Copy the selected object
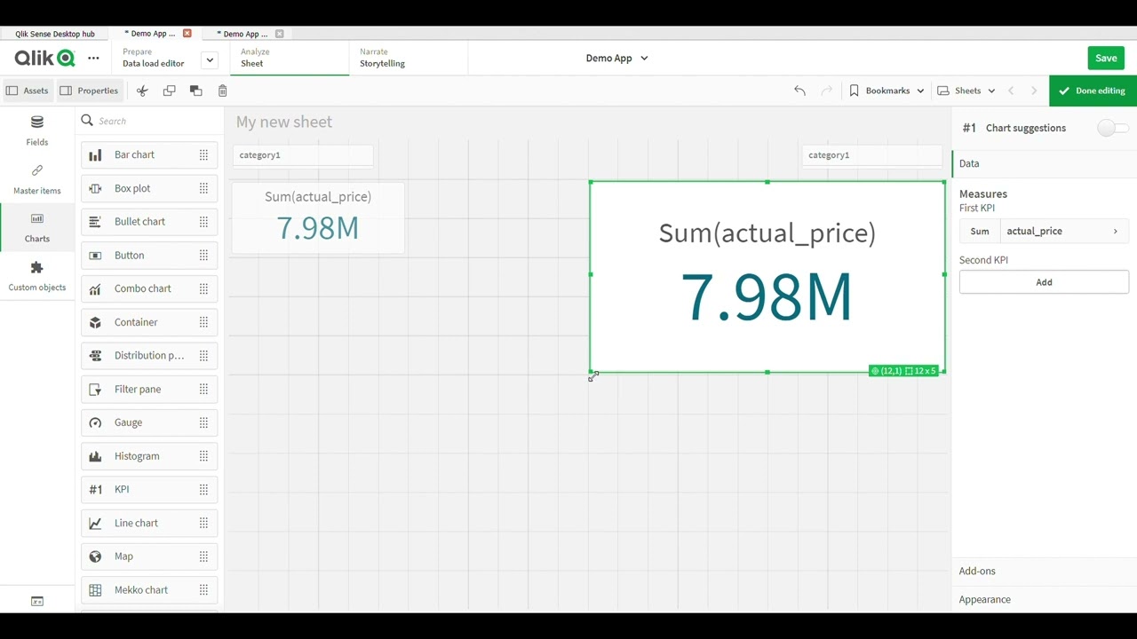 point(169,91)
